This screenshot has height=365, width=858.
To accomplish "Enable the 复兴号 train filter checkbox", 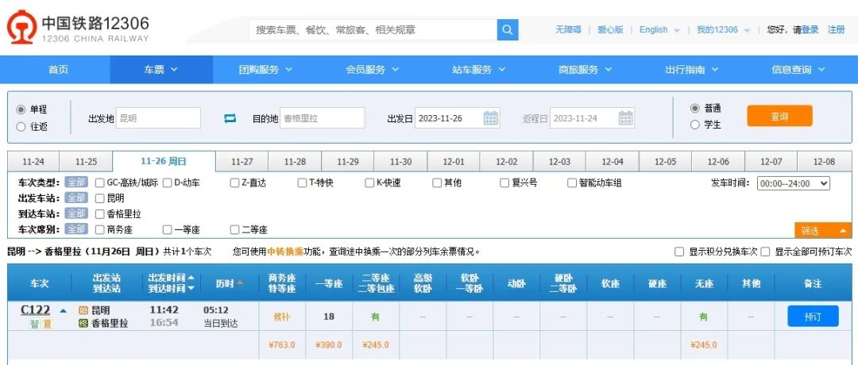I will [x=504, y=182].
